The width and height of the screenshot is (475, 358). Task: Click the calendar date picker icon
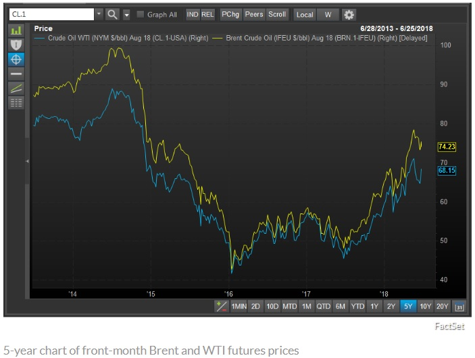point(459,307)
